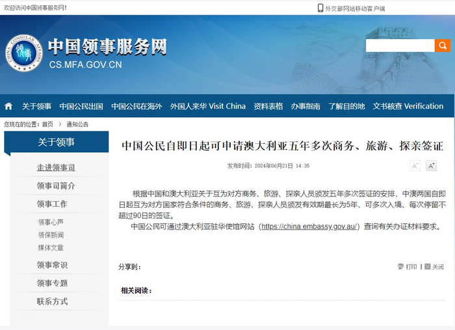Open 领事工作 in the sidebar
This screenshot has width=455, height=330.
[x=52, y=204]
